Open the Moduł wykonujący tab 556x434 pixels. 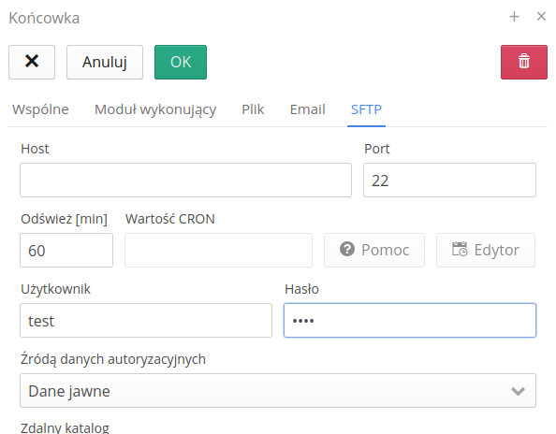tap(155, 109)
